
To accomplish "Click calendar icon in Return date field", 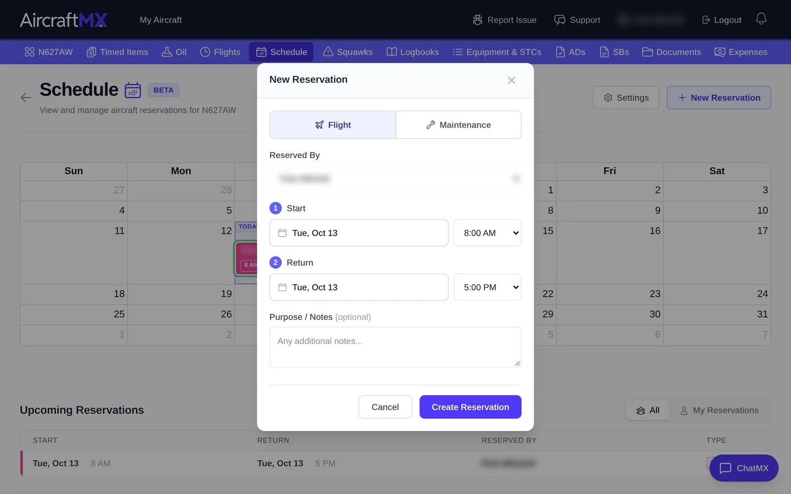I will pyautogui.click(x=282, y=287).
